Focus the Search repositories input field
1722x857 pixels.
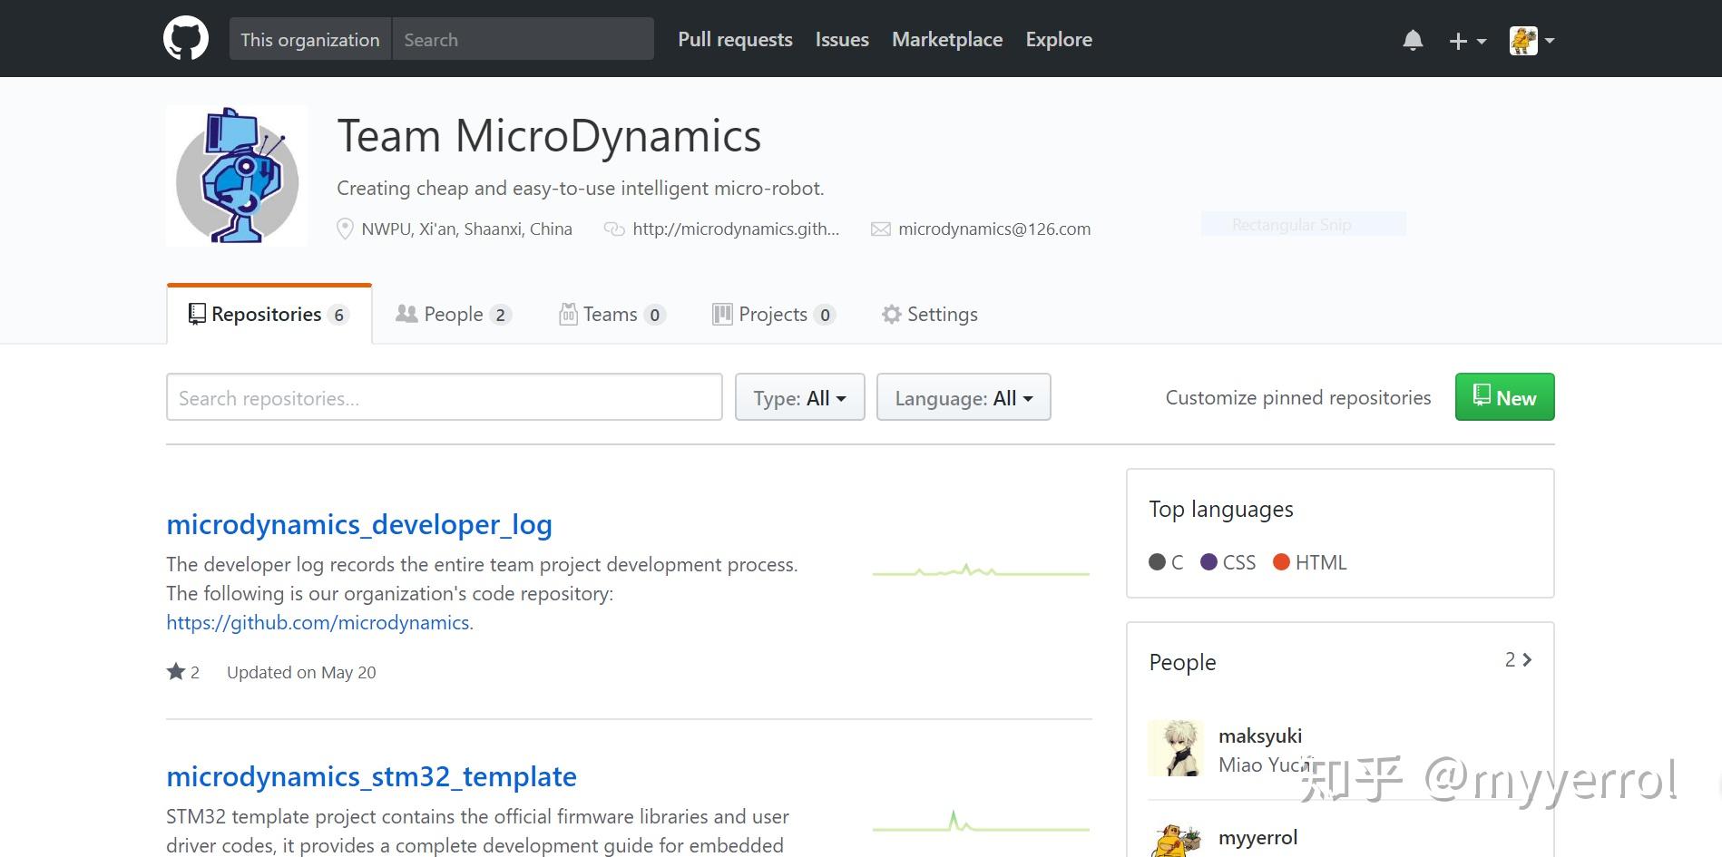point(444,397)
